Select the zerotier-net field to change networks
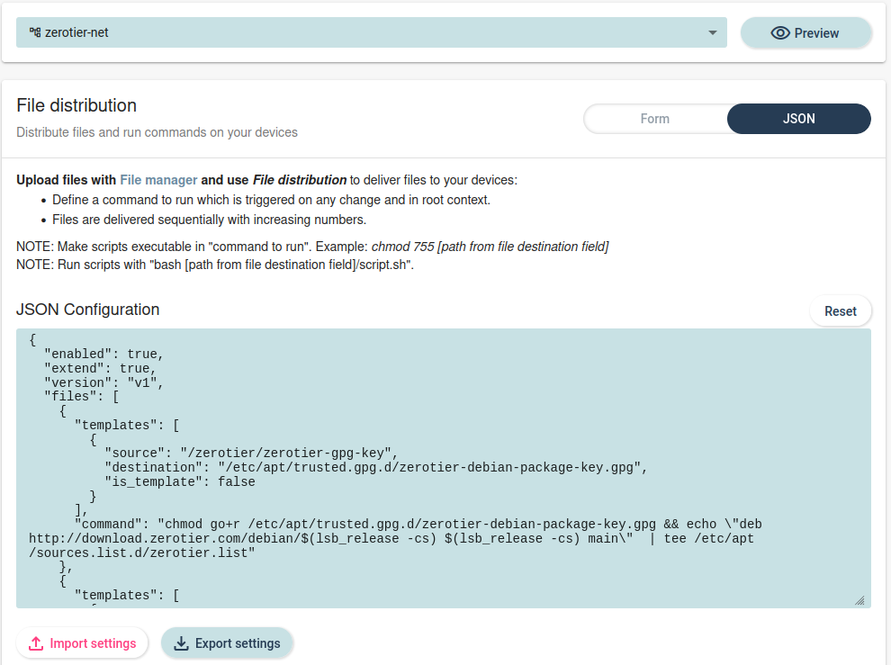The image size is (891, 665). (x=369, y=32)
